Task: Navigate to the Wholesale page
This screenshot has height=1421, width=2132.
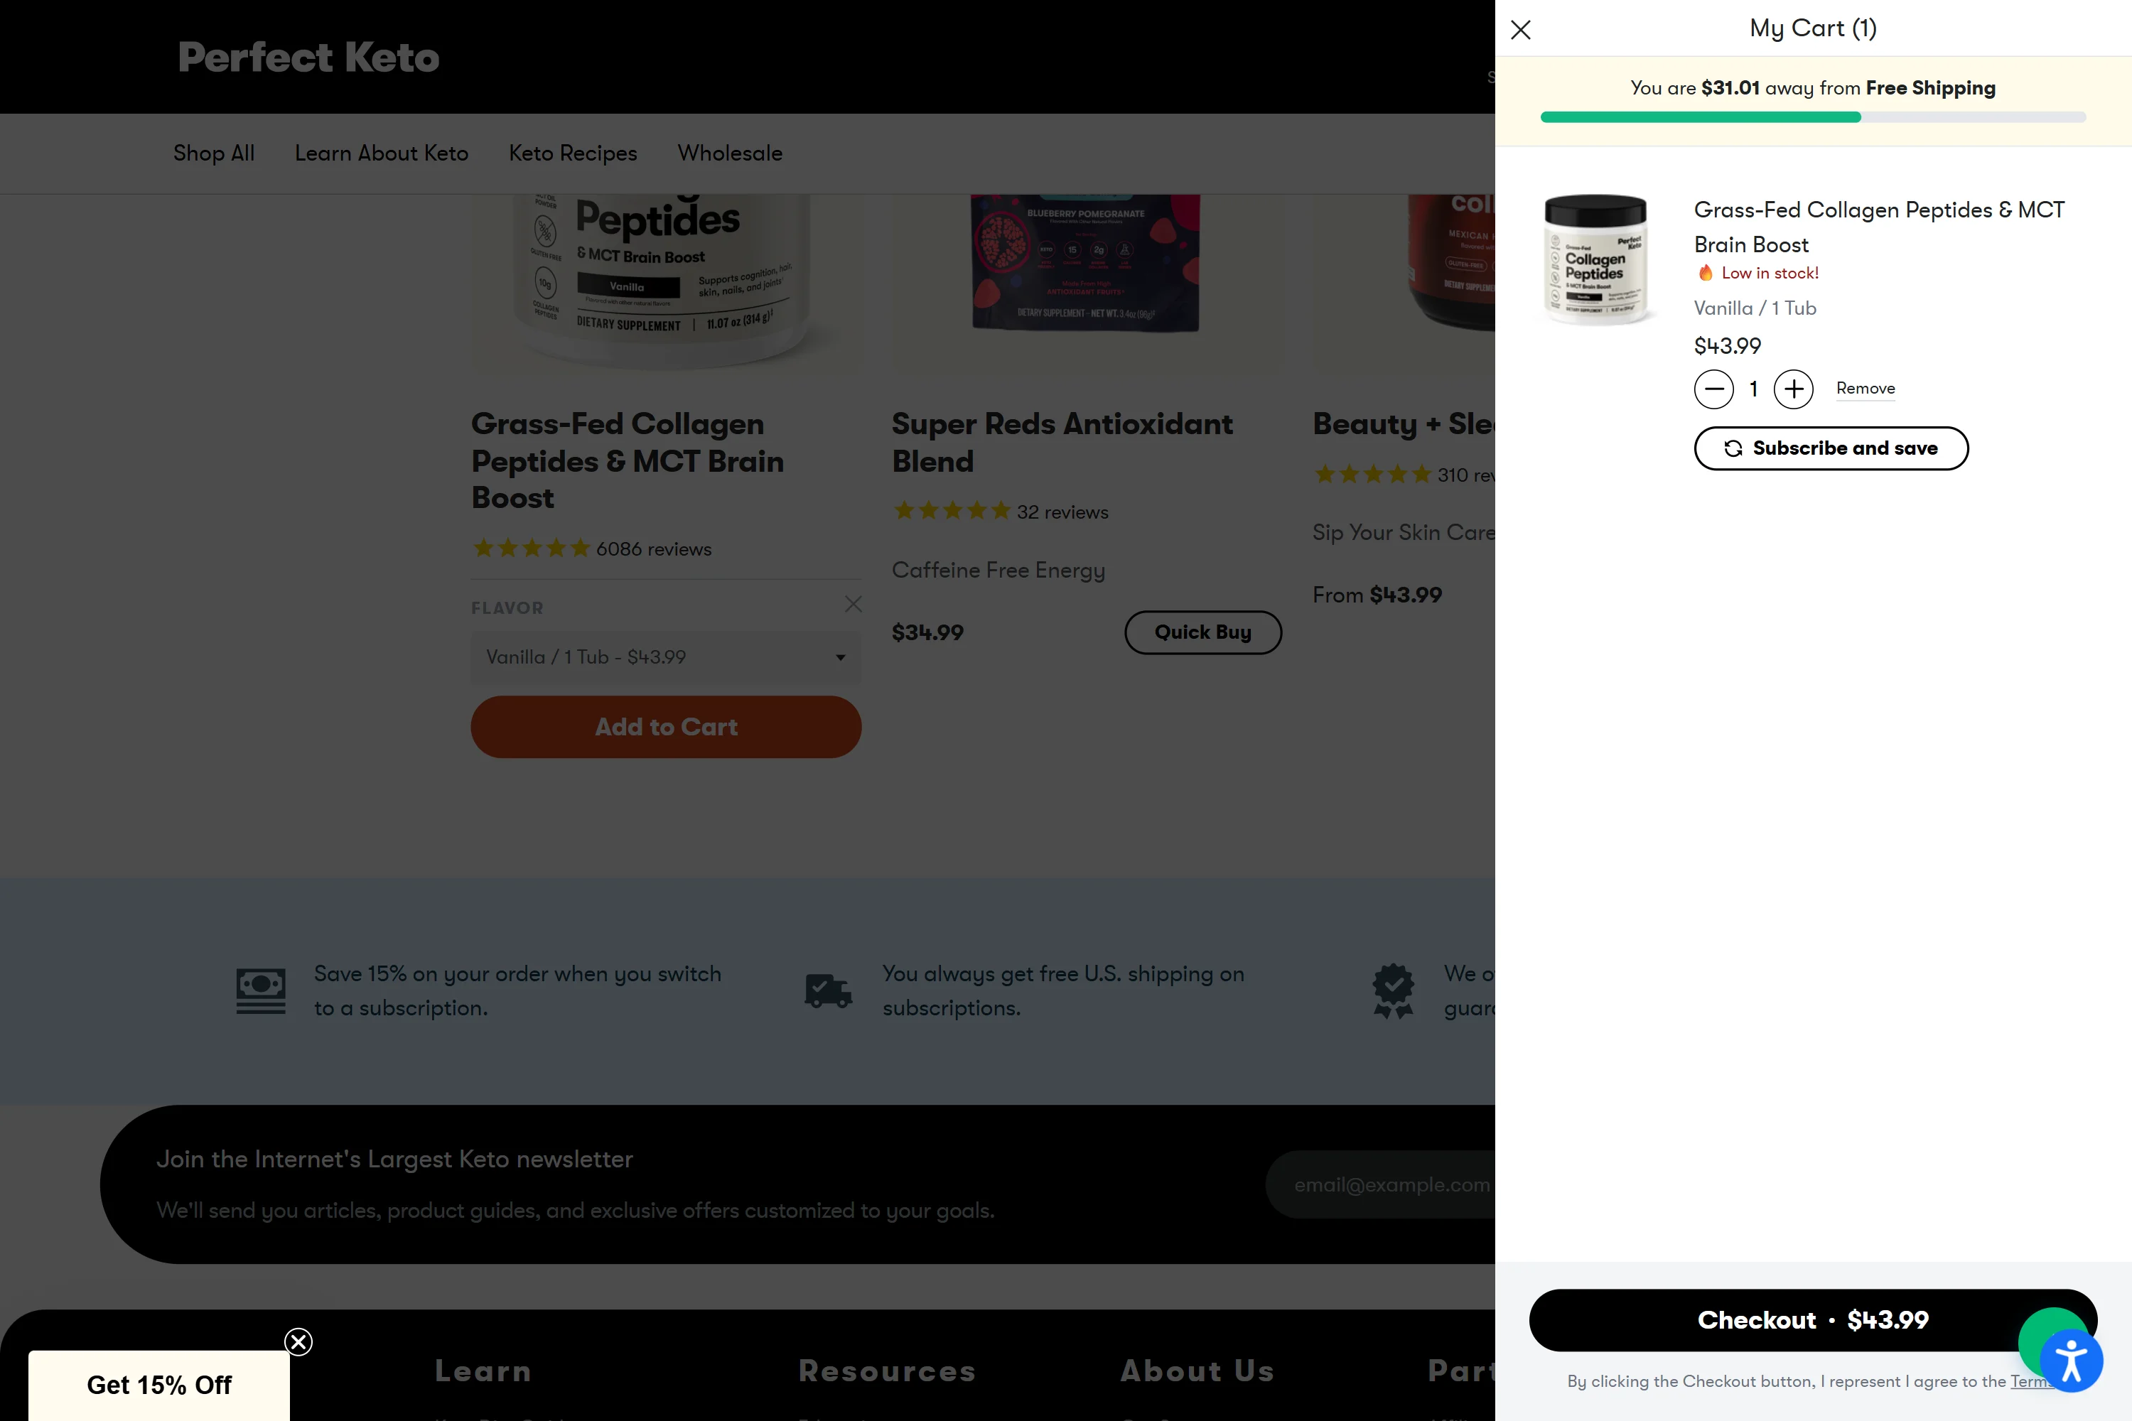Action: coord(730,153)
